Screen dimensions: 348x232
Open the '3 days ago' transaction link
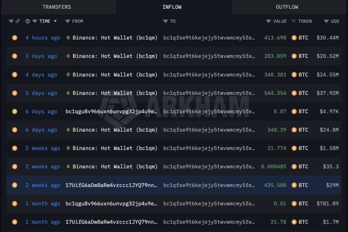click(x=41, y=56)
